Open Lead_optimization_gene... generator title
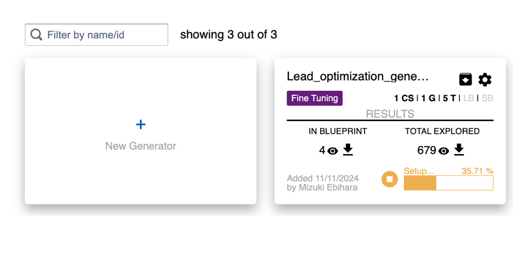 click(357, 77)
